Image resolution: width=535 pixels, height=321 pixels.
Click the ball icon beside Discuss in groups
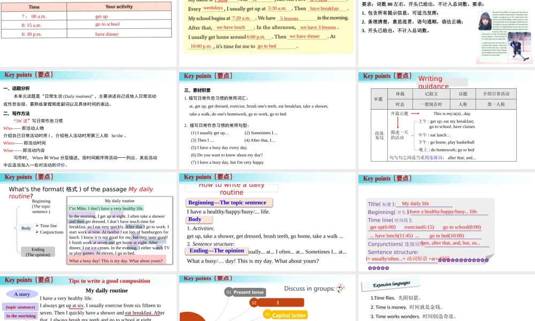pos(340,288)
